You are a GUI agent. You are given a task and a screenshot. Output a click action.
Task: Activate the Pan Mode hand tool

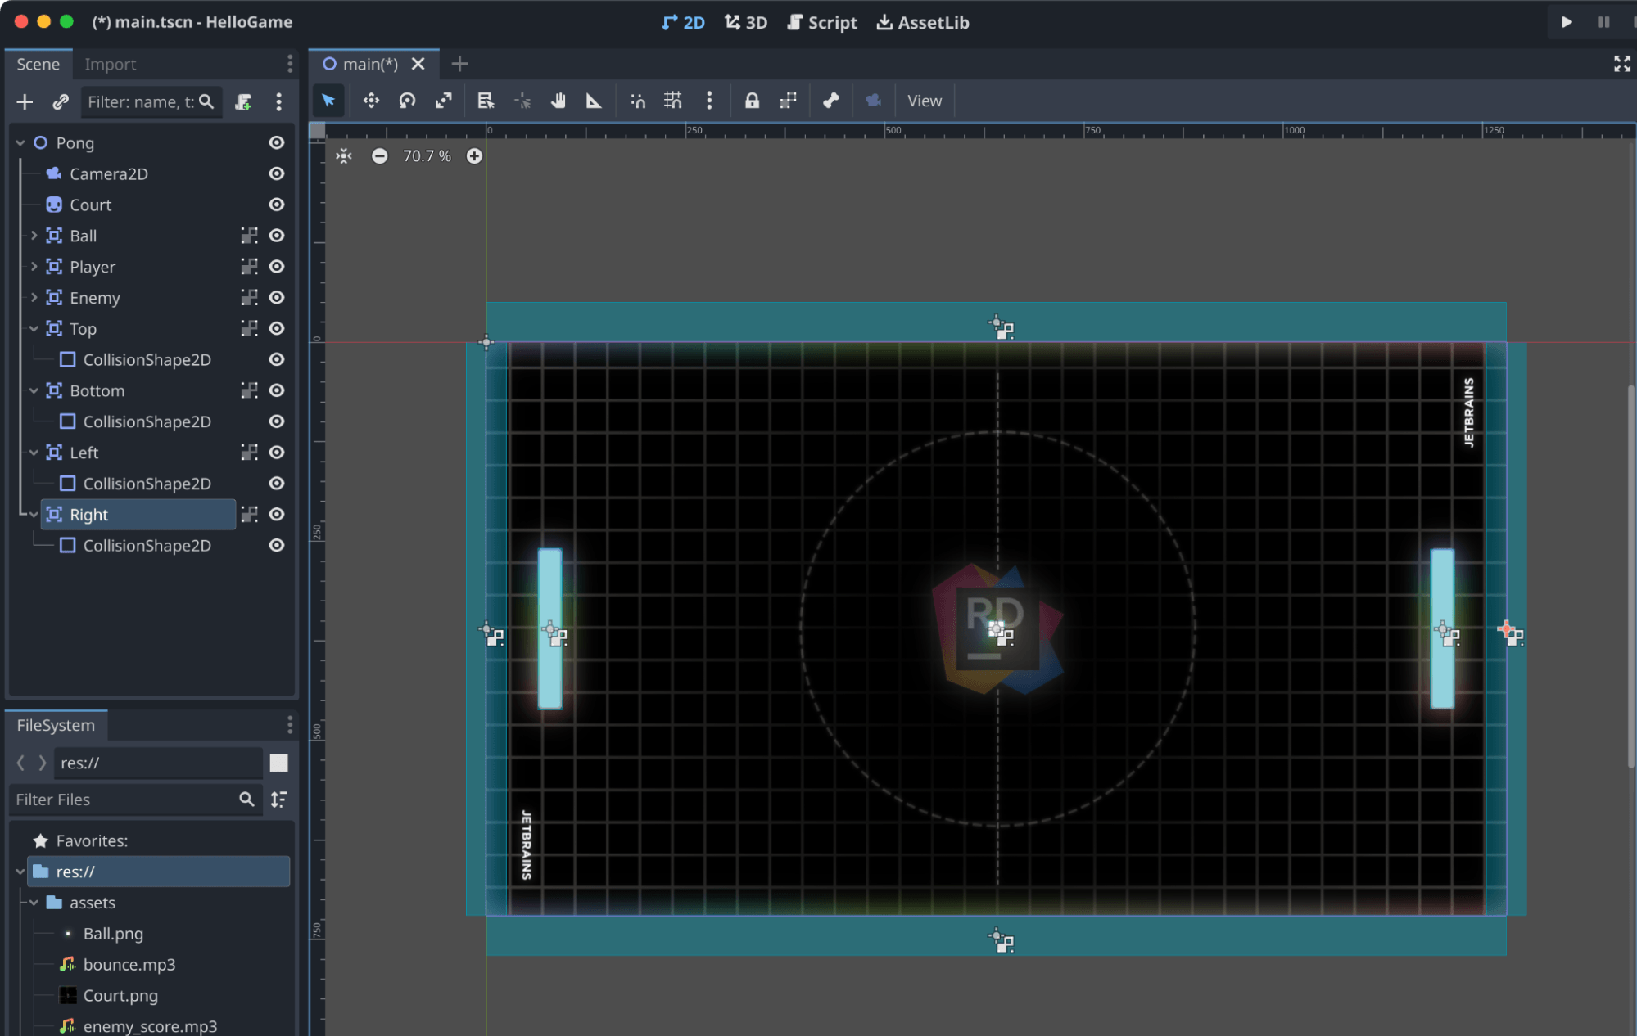pyautogui.click(x=558, y=101)
